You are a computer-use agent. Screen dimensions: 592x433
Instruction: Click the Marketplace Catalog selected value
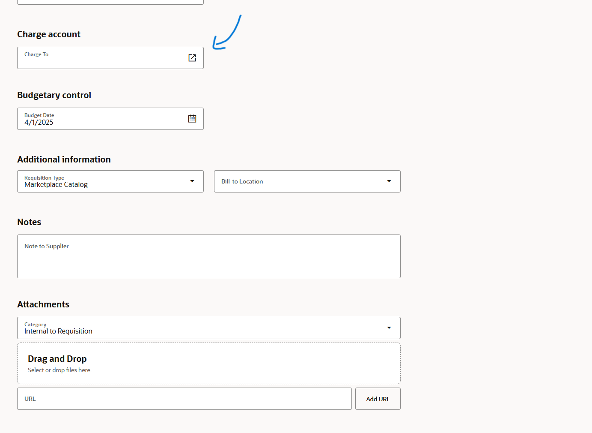click(x=56, y=185)
